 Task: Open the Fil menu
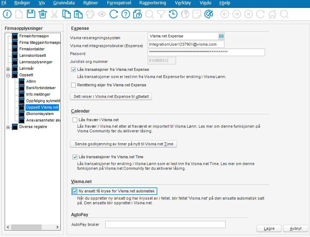4,3
